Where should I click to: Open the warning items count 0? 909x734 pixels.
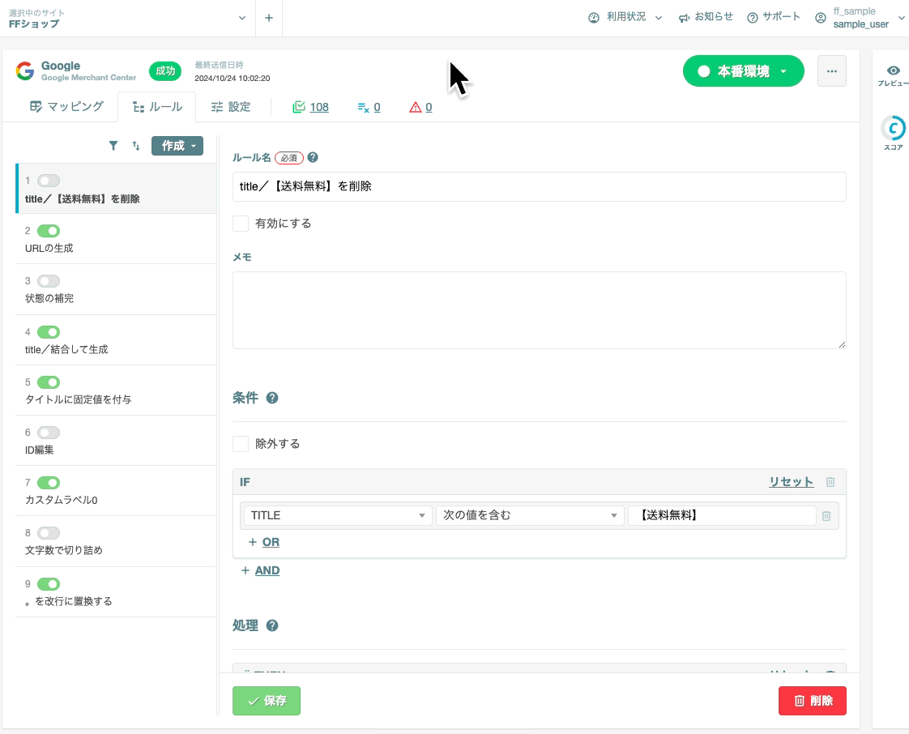coord(420,107)
